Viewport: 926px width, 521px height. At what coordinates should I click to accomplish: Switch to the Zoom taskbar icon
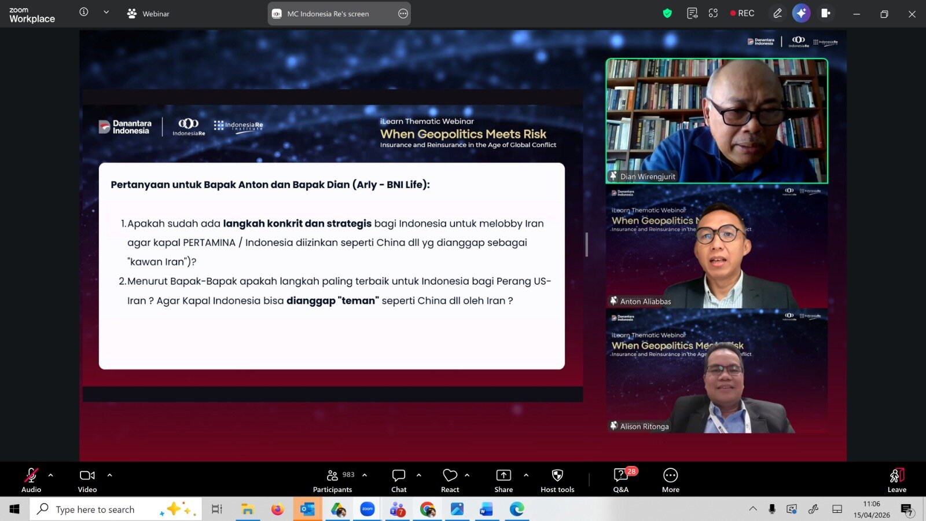(368, 509)
